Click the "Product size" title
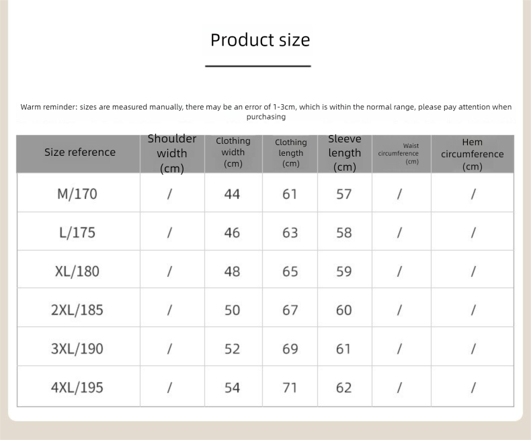 click(260, 40)
